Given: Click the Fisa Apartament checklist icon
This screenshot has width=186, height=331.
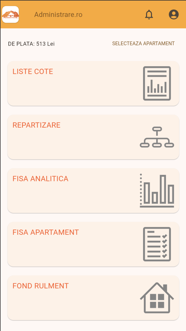Looking at the screenshot, I should pos(157,244).
